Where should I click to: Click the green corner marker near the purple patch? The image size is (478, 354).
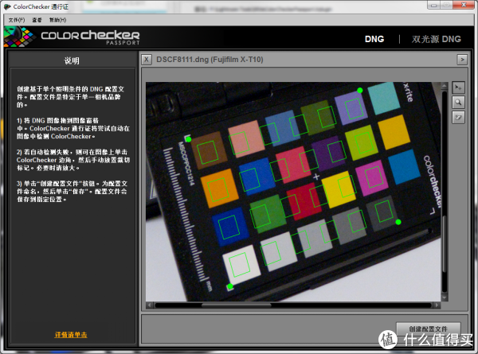pos(360,91)
